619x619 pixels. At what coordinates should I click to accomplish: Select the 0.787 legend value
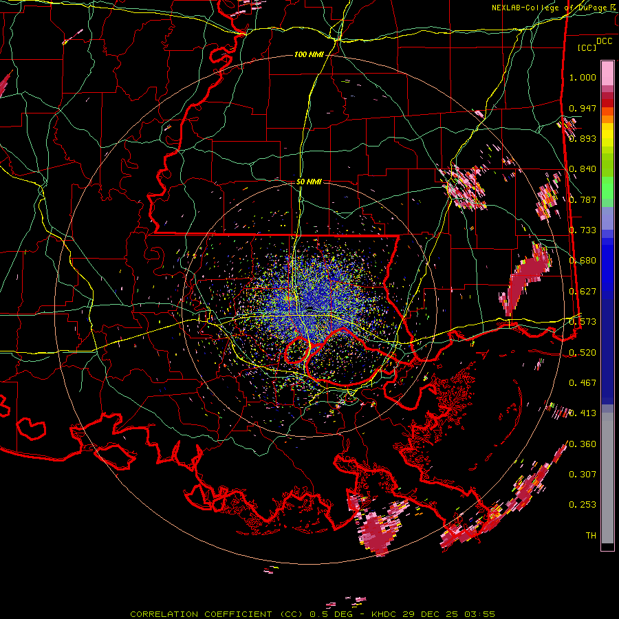click(583, 199)
